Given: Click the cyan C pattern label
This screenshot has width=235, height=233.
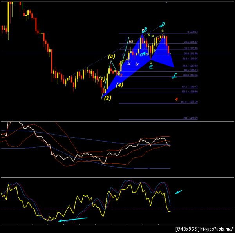Looking at the screenshot, I should pos(151,67).
